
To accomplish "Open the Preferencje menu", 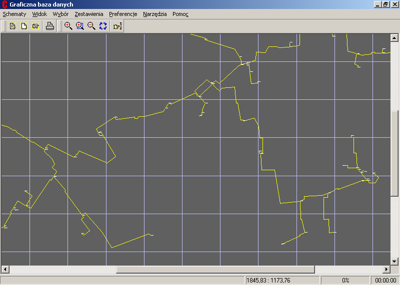I will (123, 14).
